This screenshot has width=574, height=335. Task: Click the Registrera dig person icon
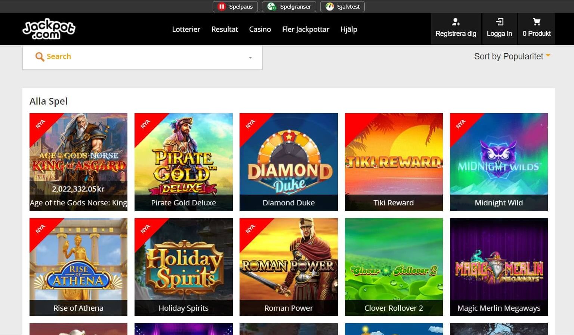point(456,22)
